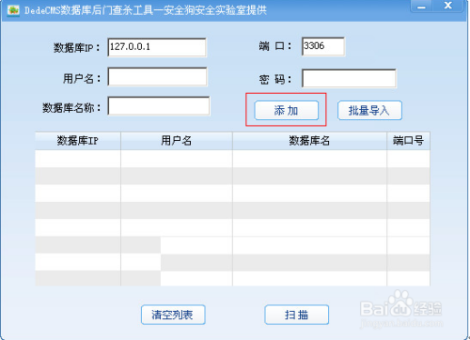
Task: Click the 端口 input field showing 3306
Action: [x=323, y=46]
